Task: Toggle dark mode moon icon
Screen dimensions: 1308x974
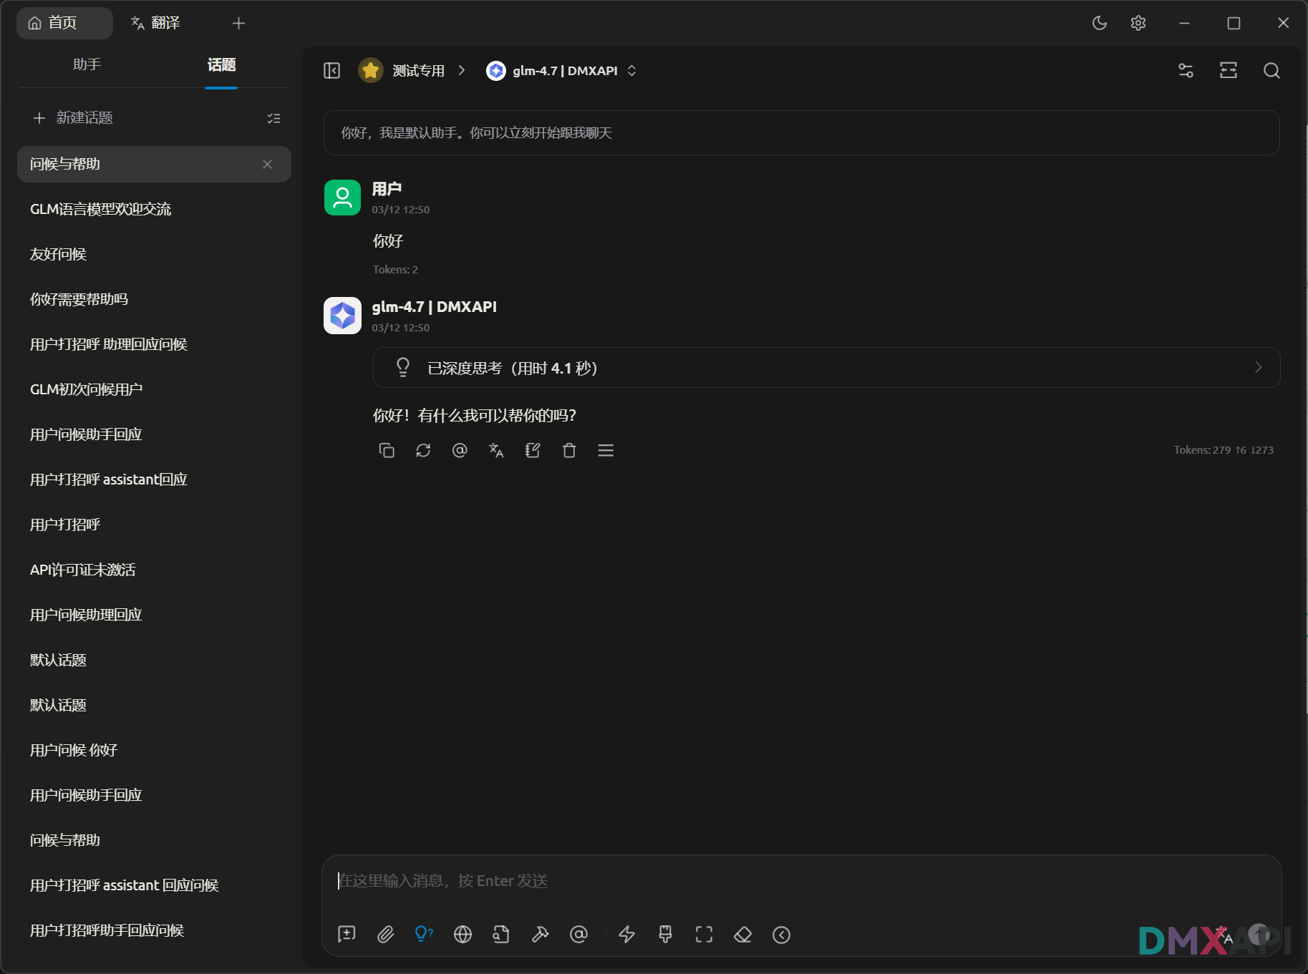Action: [1100, 23]
